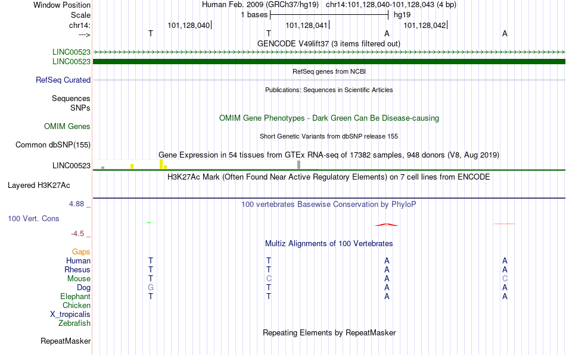The image size is (566, 355).
Task: Click the Common dbSNP(155) label
Action: coord(52,145)
